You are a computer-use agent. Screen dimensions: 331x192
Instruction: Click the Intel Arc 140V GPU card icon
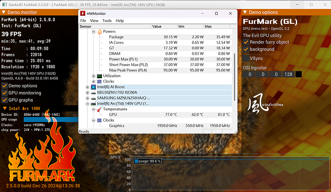(x=93, y=104)
